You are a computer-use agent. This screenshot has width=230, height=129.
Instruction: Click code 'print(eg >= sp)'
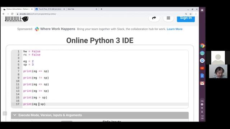[36, 91]
